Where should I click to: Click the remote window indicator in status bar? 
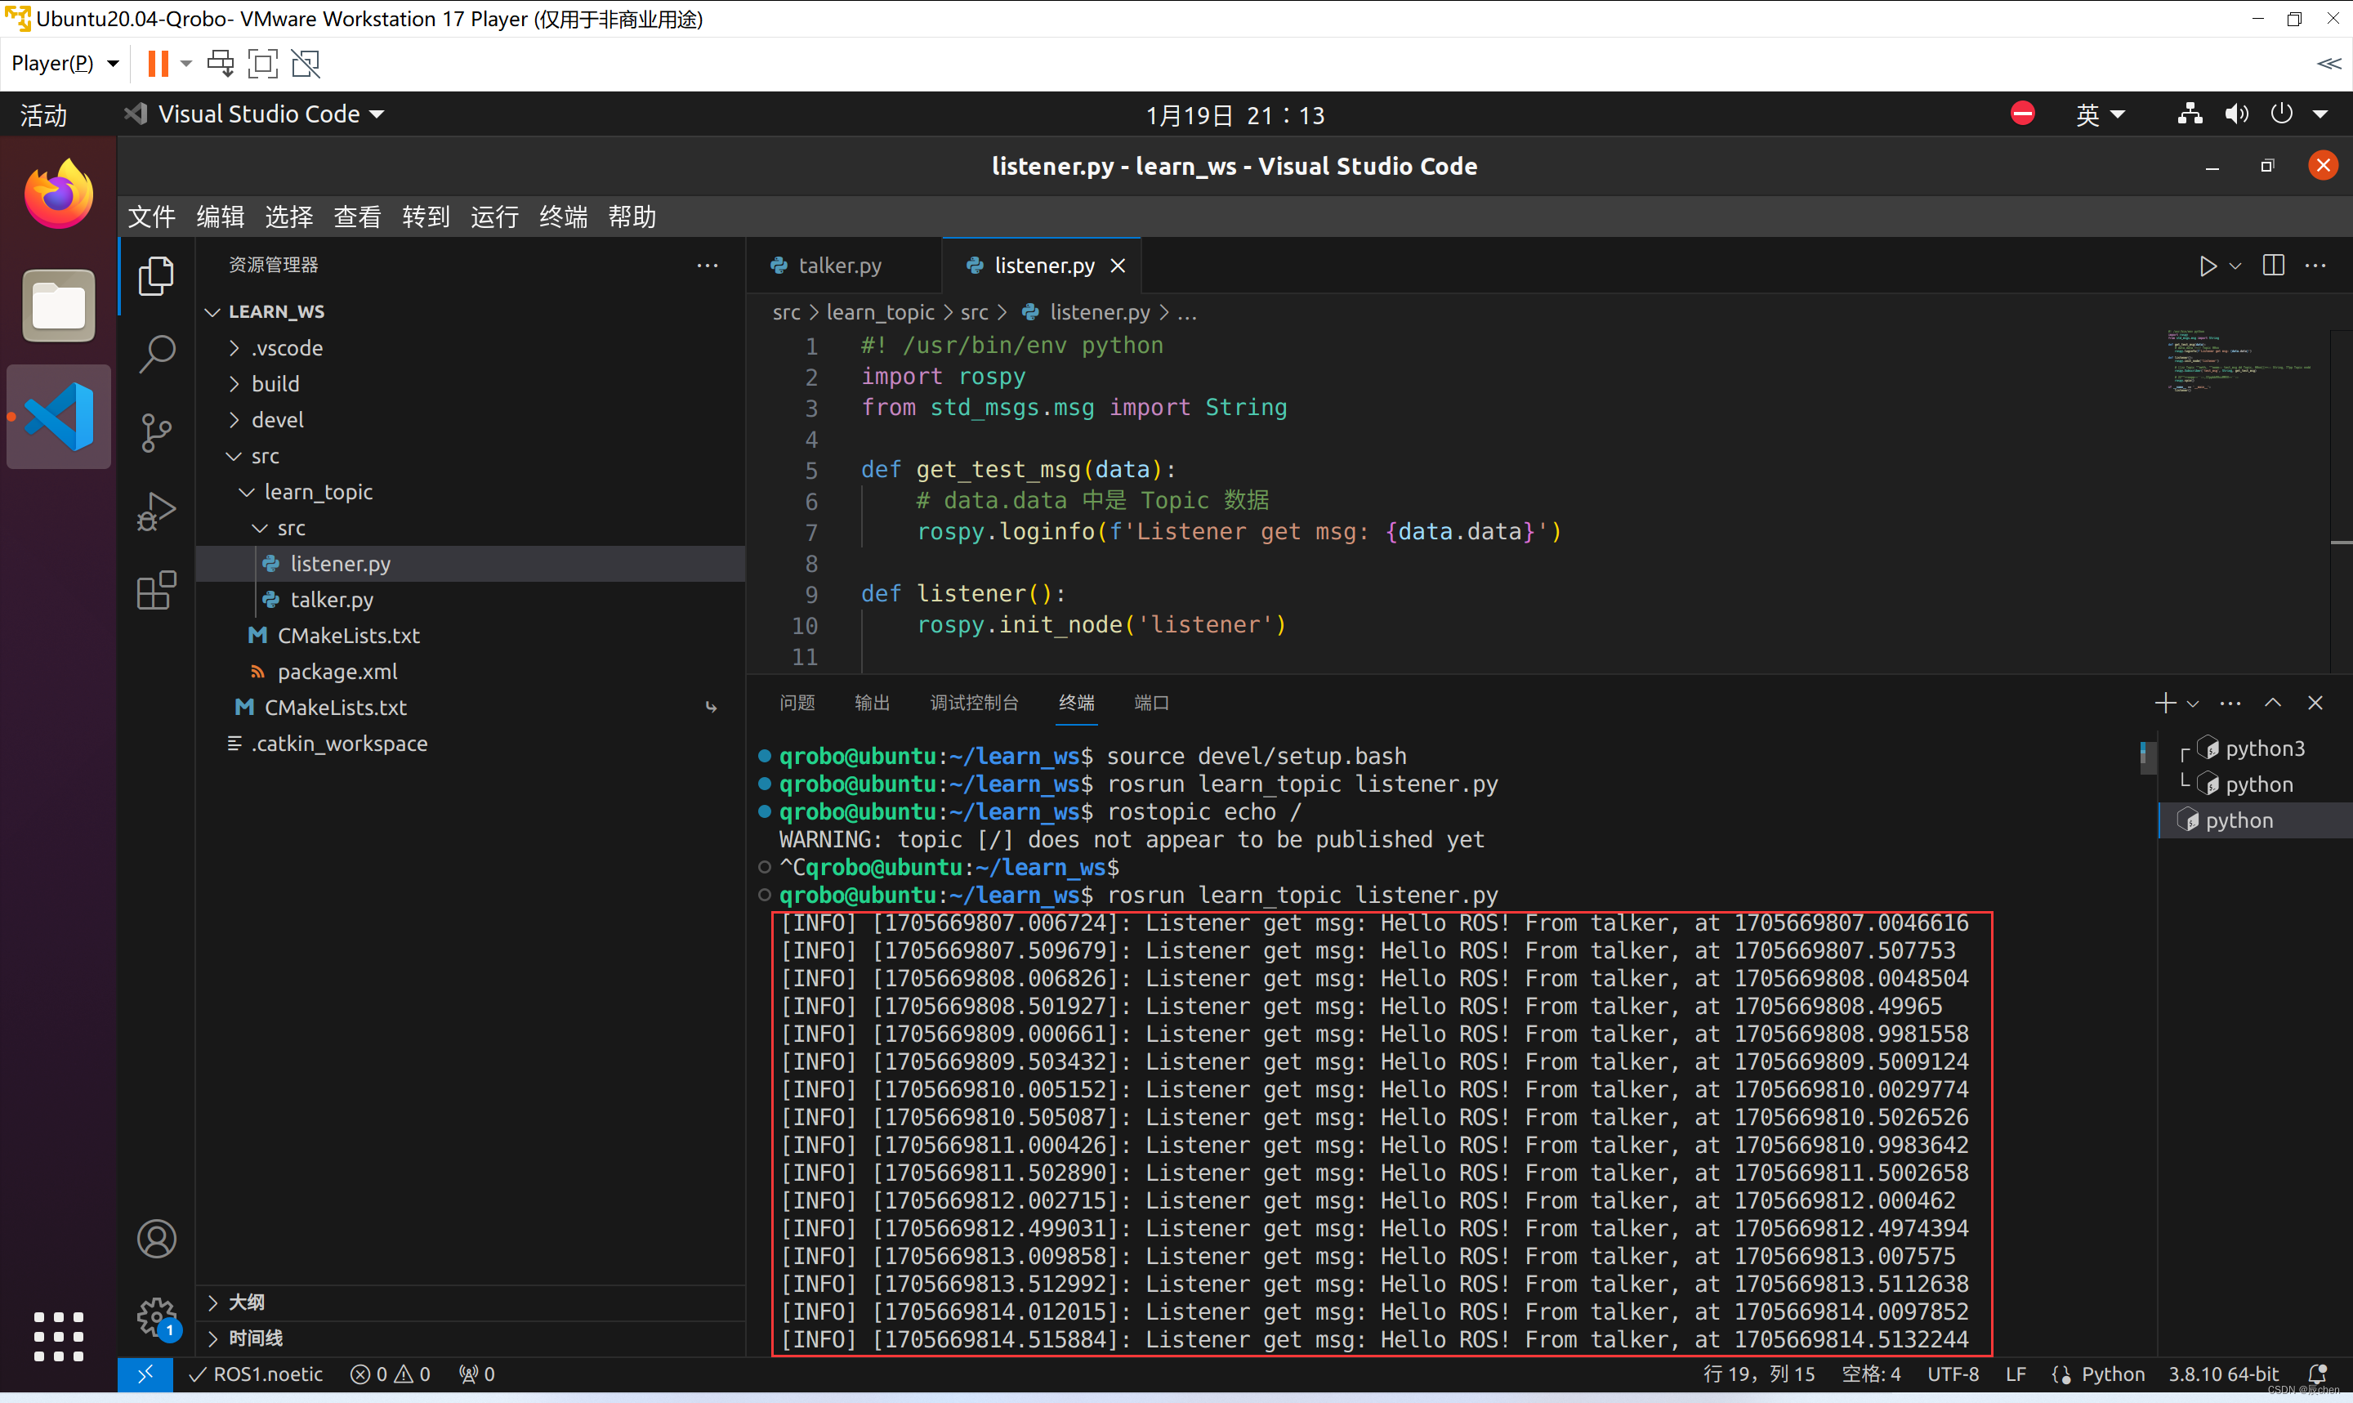(145, 1374)
